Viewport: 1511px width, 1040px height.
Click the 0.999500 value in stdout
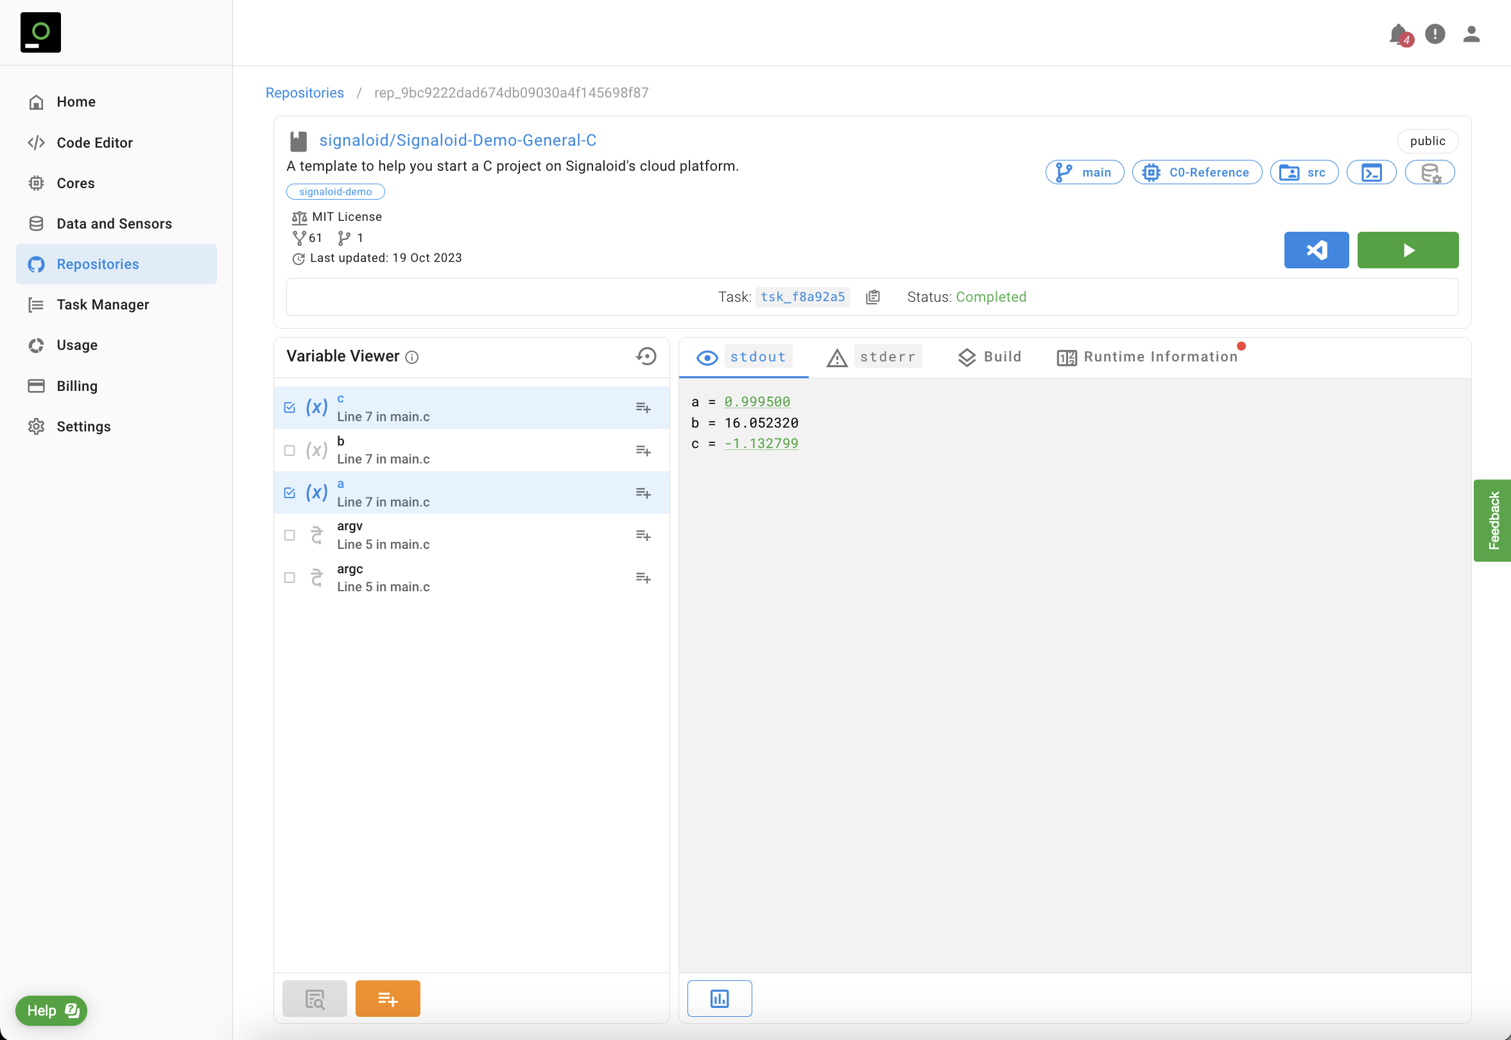(757, 402)
